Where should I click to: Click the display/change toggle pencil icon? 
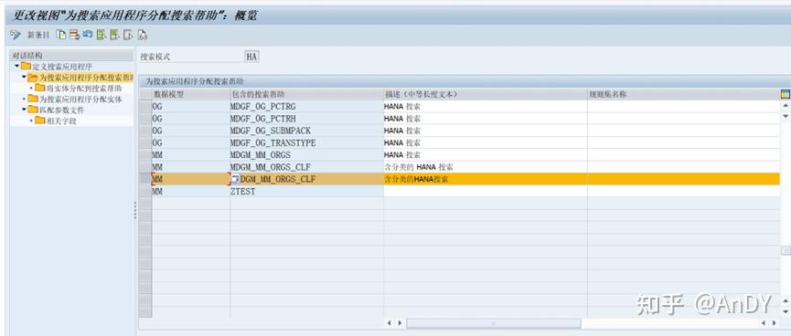click(x=16, y=35)
